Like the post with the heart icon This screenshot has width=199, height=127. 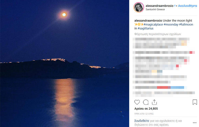(137, 102)
